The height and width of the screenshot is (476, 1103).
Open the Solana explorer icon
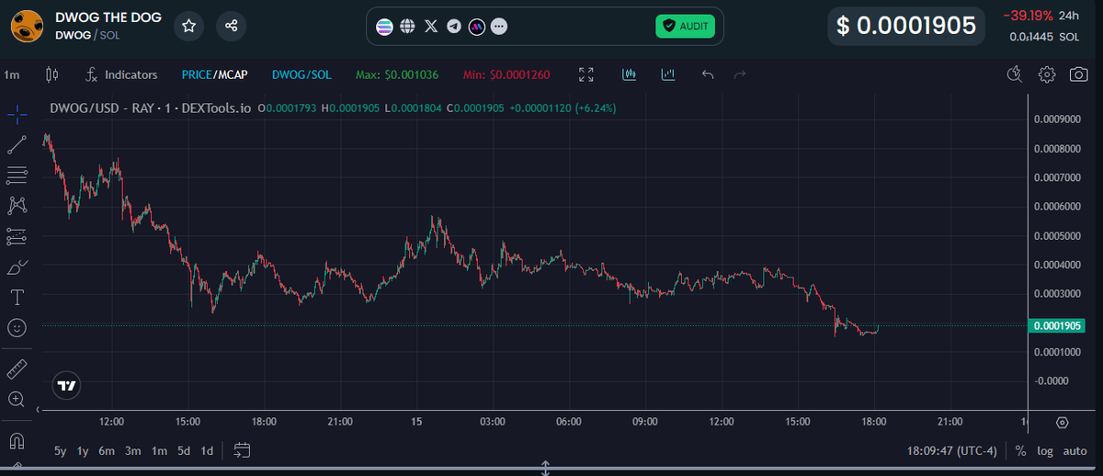[x=385, y=27]
